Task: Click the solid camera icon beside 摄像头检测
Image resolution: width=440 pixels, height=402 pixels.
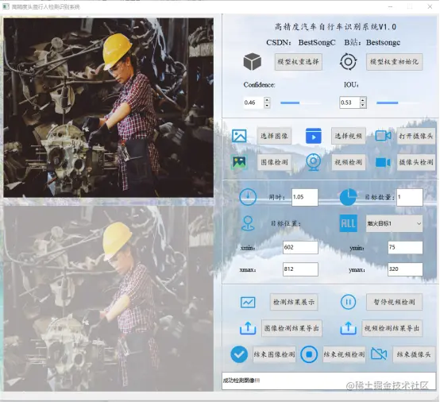Action: (x=383, y=162)
